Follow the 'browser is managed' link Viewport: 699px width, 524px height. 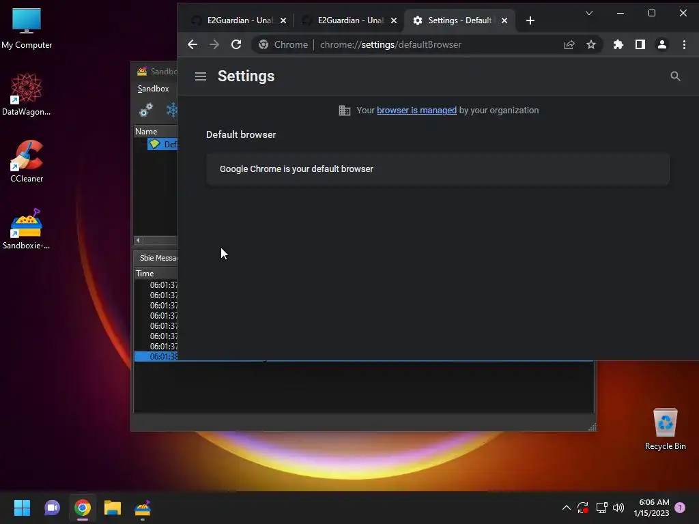pos(417,110)
